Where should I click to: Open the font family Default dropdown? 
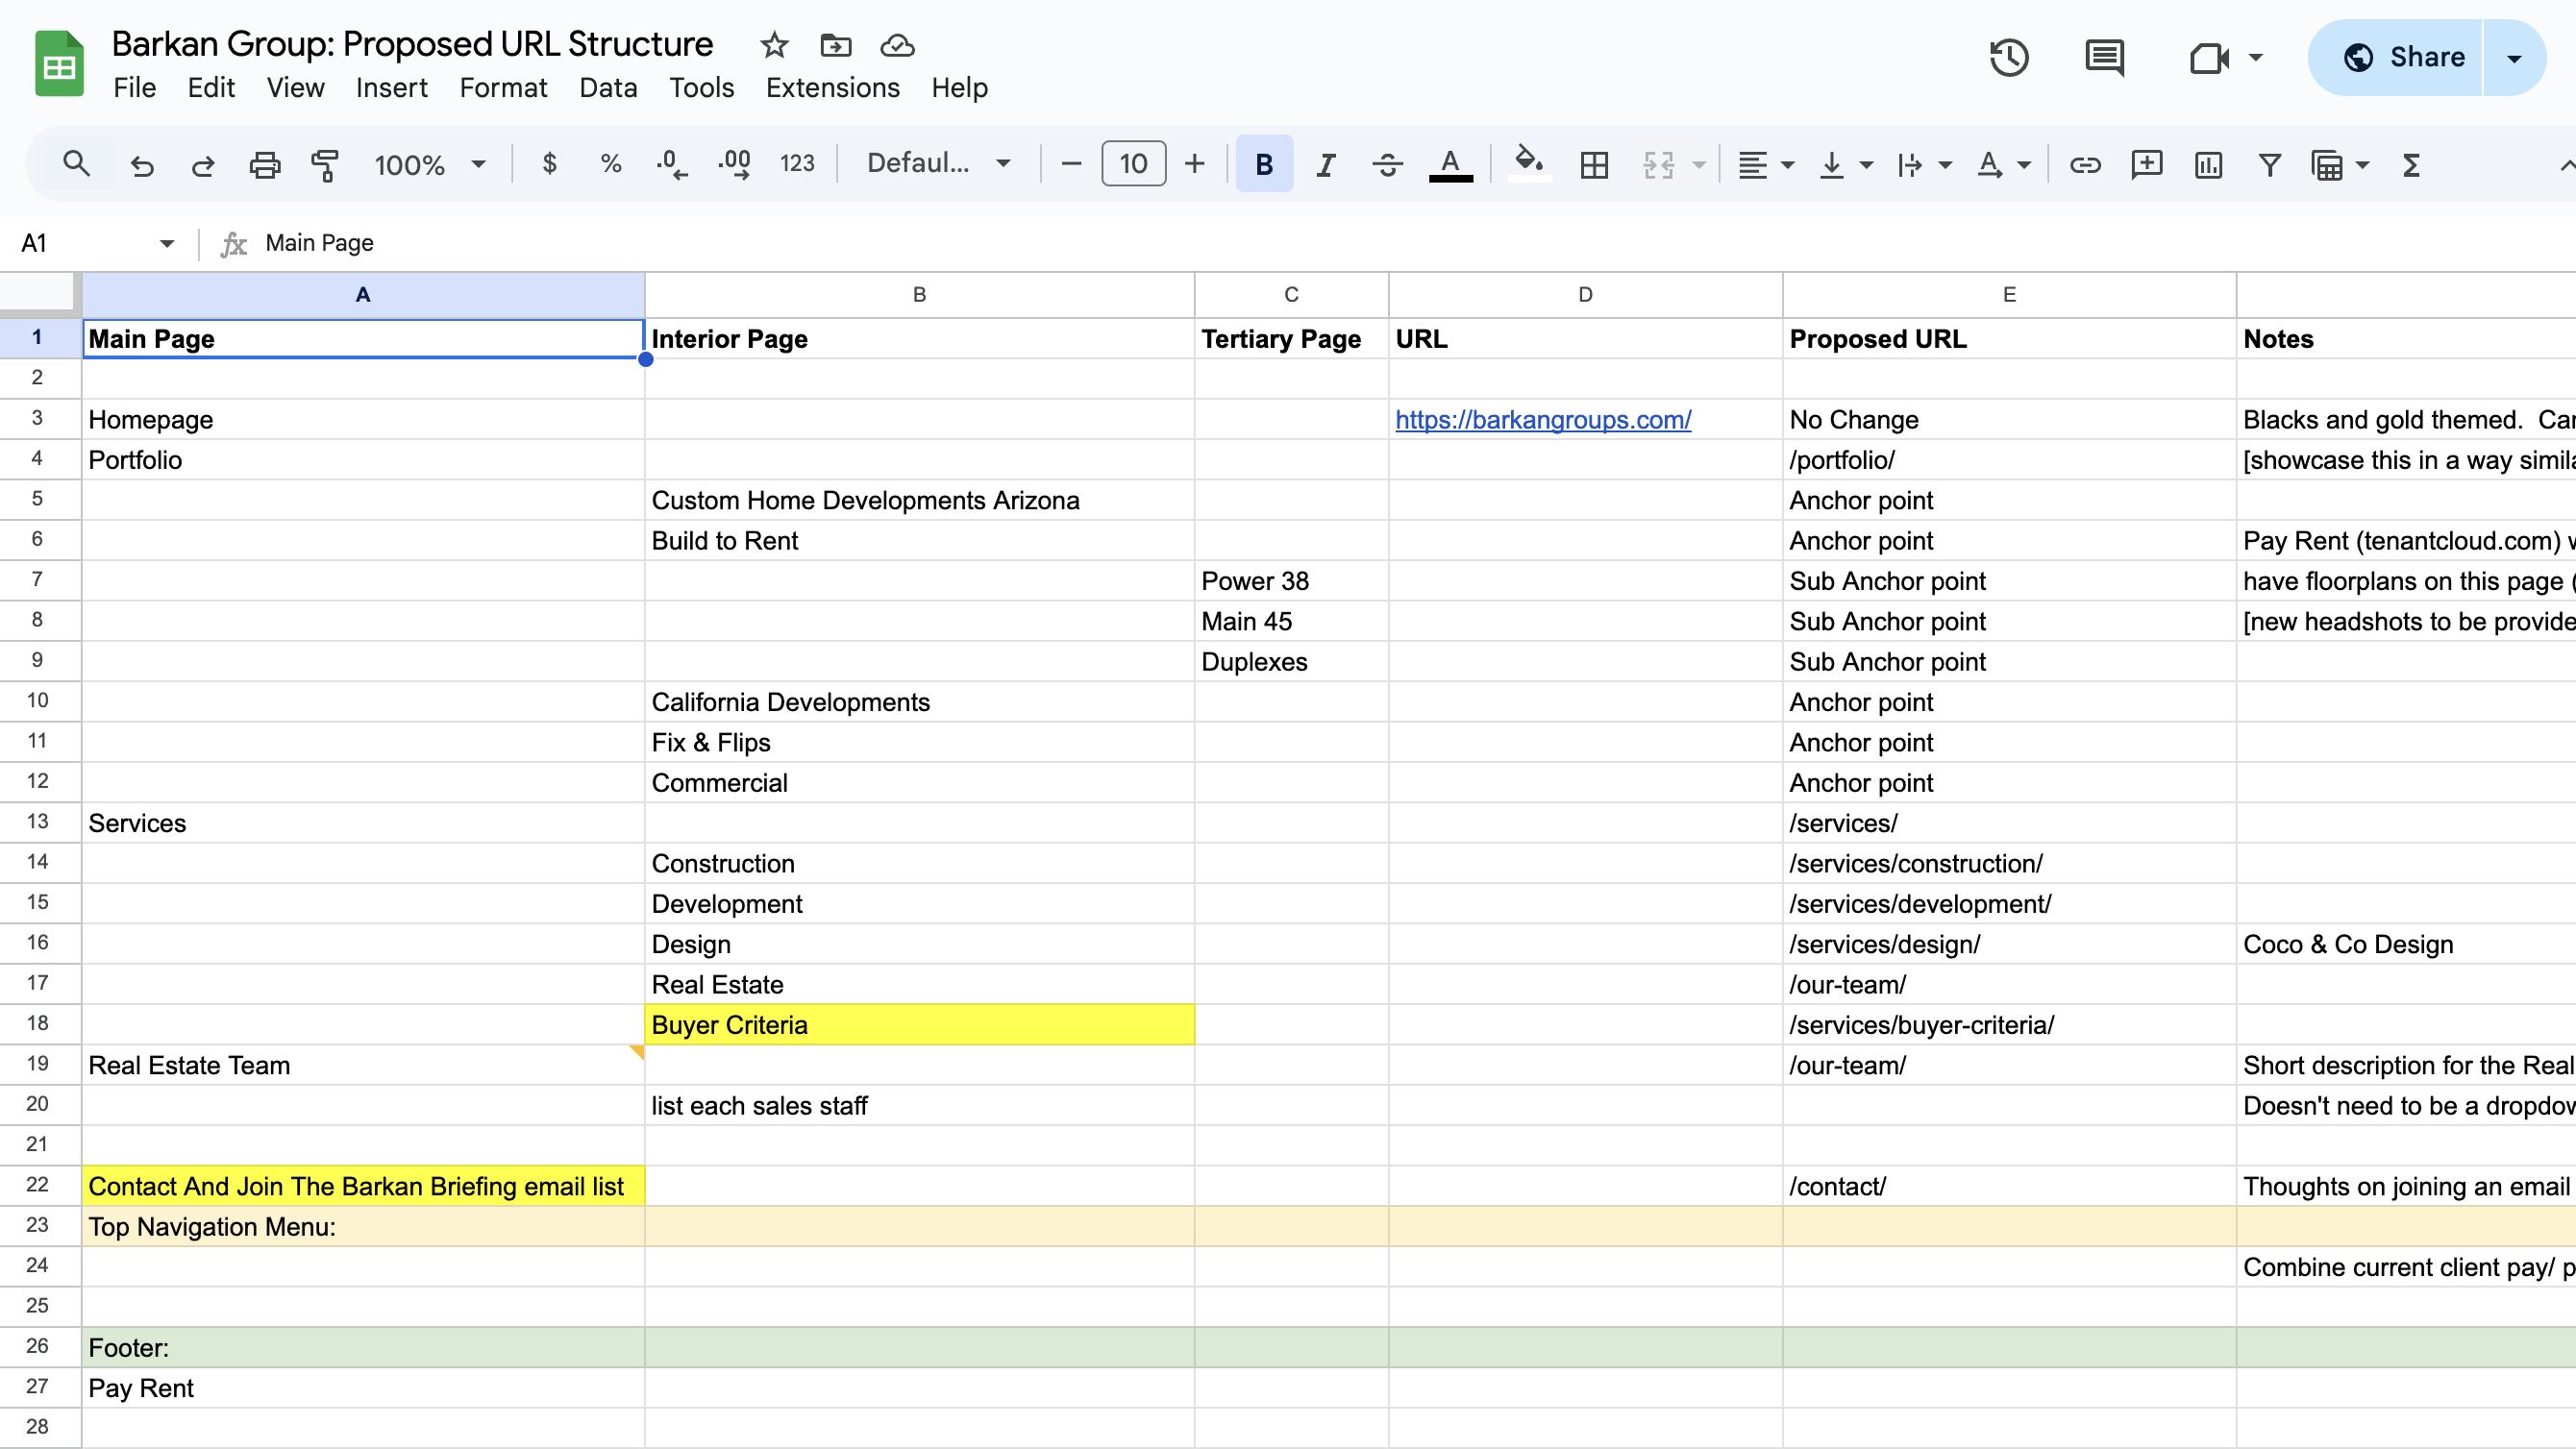938,164
